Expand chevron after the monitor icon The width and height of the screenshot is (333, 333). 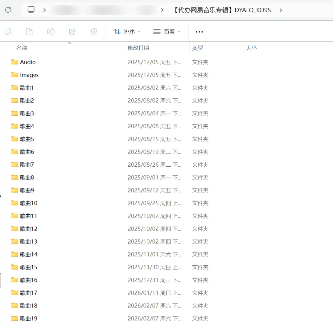44,10
